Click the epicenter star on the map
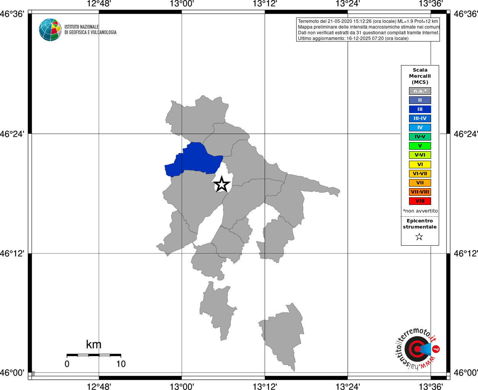This screenshot has height=390, width=478. pos(221,184)
